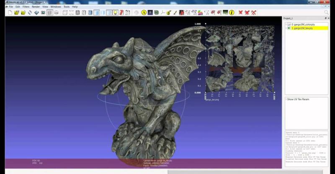
Task: Select the bounding box render mode icon
Action: [65, 13]
